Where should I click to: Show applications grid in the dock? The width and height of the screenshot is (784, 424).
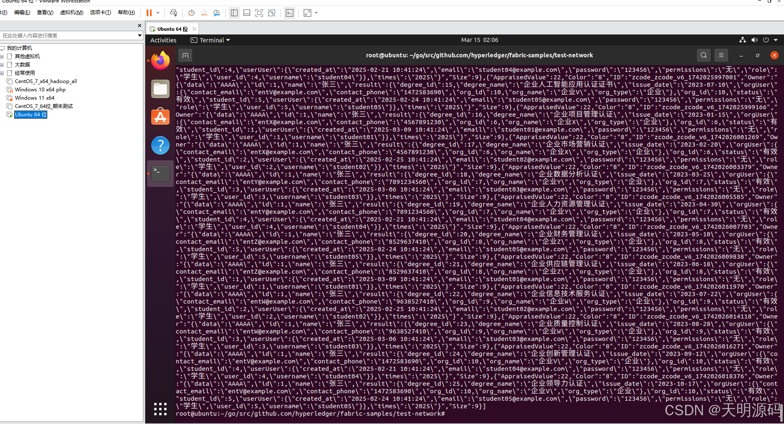[160, 409]
